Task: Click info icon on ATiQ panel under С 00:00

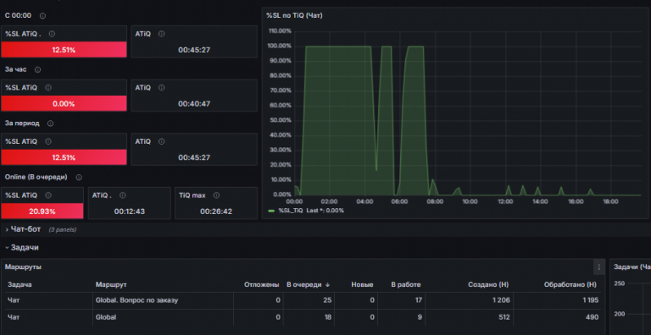Action: (x=162, y=34)
